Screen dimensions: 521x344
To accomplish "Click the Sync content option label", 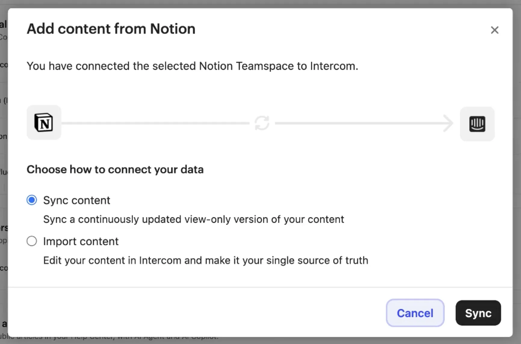I will (77, 200).
